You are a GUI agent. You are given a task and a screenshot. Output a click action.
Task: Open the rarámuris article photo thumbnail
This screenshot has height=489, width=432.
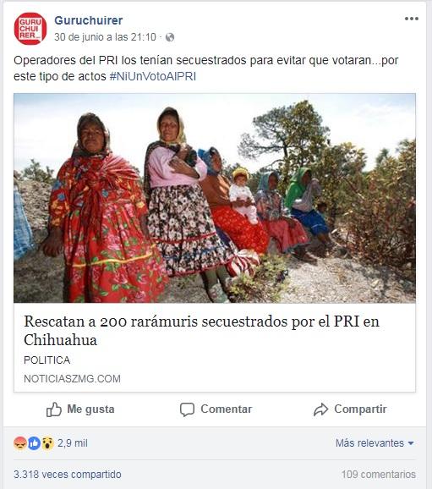(215, 198)
